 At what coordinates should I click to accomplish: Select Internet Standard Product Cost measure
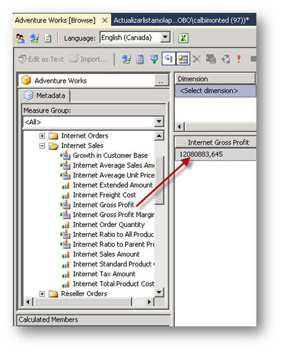point(114,264)
